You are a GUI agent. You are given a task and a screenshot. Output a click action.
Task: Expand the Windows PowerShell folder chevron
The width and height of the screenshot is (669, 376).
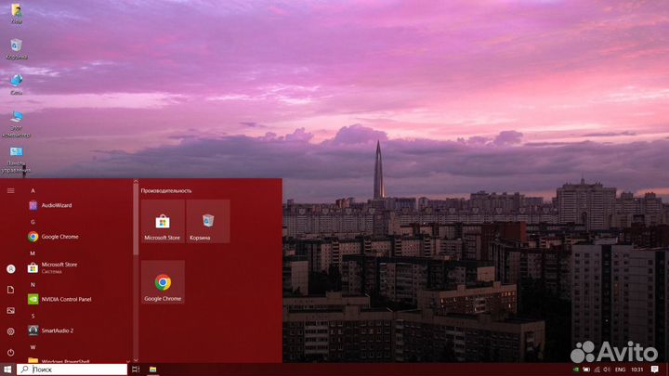pos(128,361)
